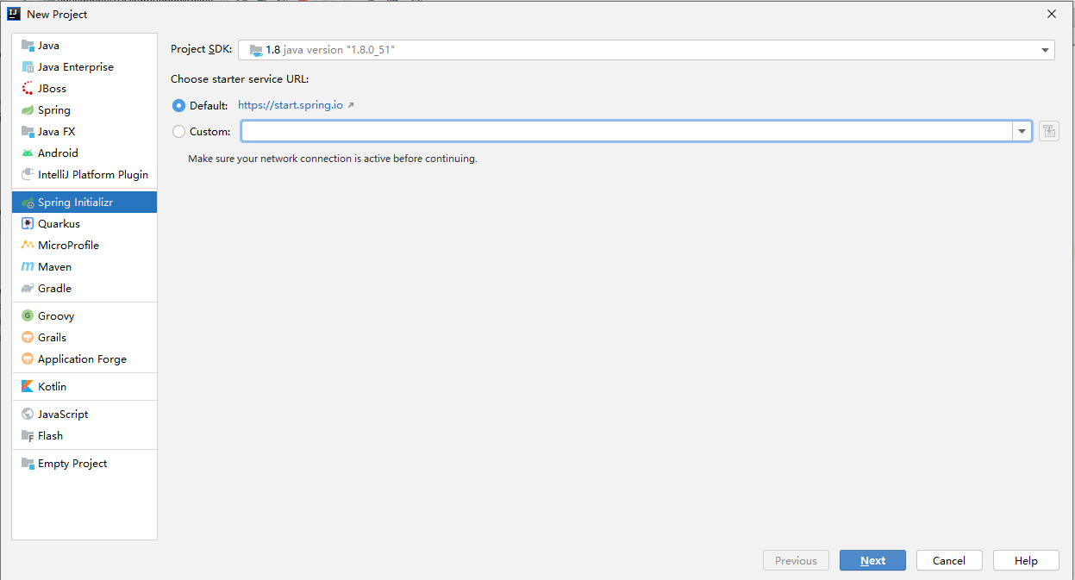
Task: Click the Spring Initializr list entry
Action: 84,203
